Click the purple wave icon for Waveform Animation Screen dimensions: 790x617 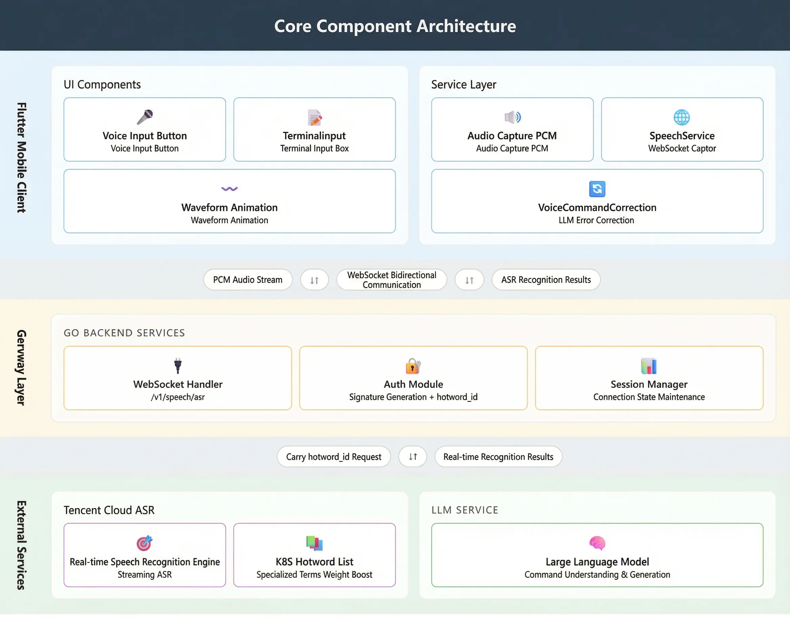[229, 188]
